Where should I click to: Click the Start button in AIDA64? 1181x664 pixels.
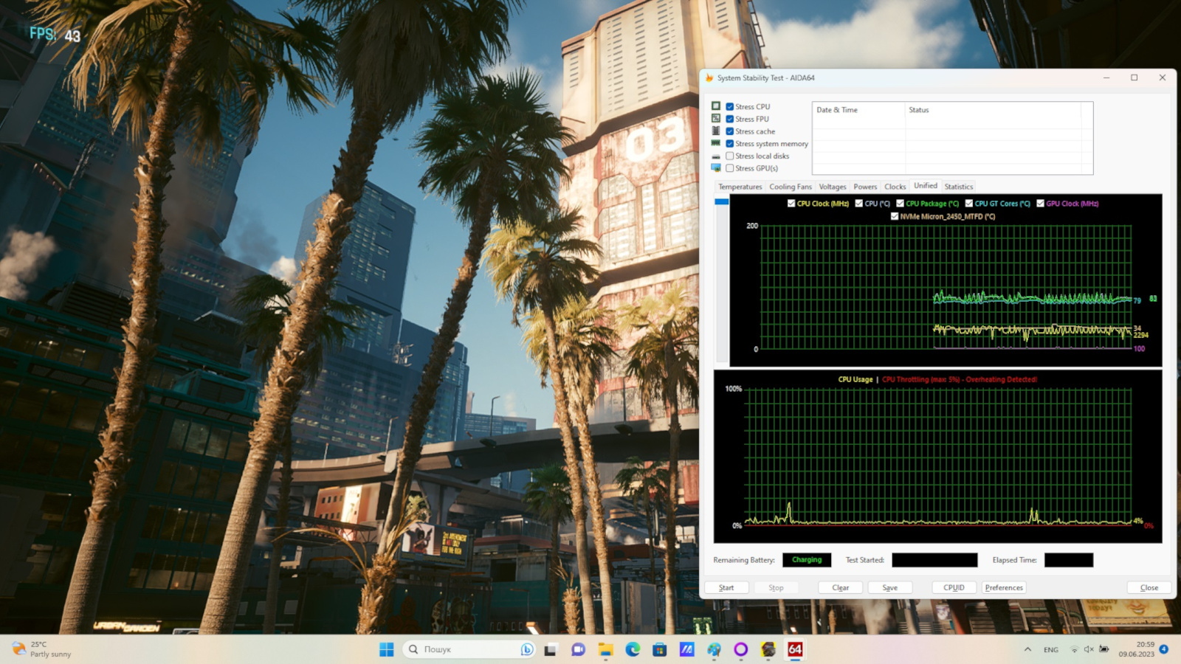coord(726,588)
